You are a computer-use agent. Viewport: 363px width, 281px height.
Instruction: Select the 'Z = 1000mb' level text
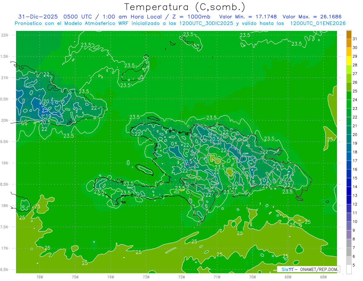[x=191, y=17]
